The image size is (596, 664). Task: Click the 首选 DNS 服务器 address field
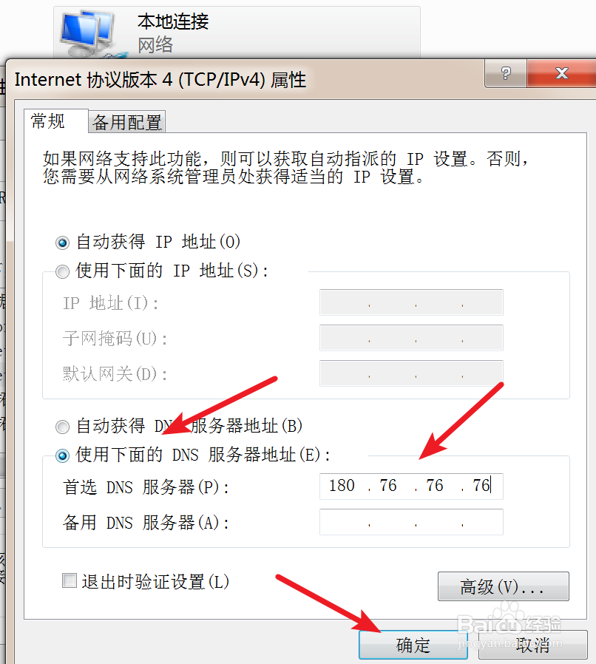click(x=411, y=486)
